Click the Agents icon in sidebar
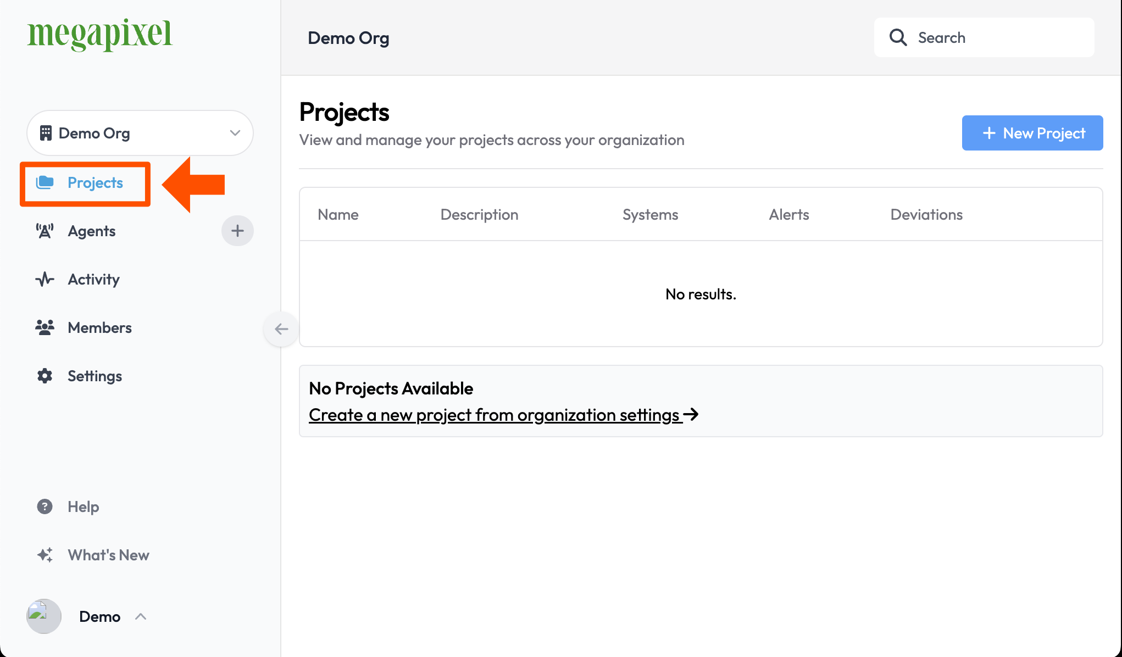This screenshot has width=1122, height=657. tap(45, 230)
